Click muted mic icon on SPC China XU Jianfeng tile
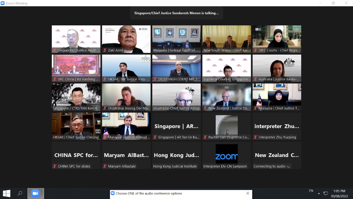The height and width of the screenshot is (199, 353). [55, 79]
